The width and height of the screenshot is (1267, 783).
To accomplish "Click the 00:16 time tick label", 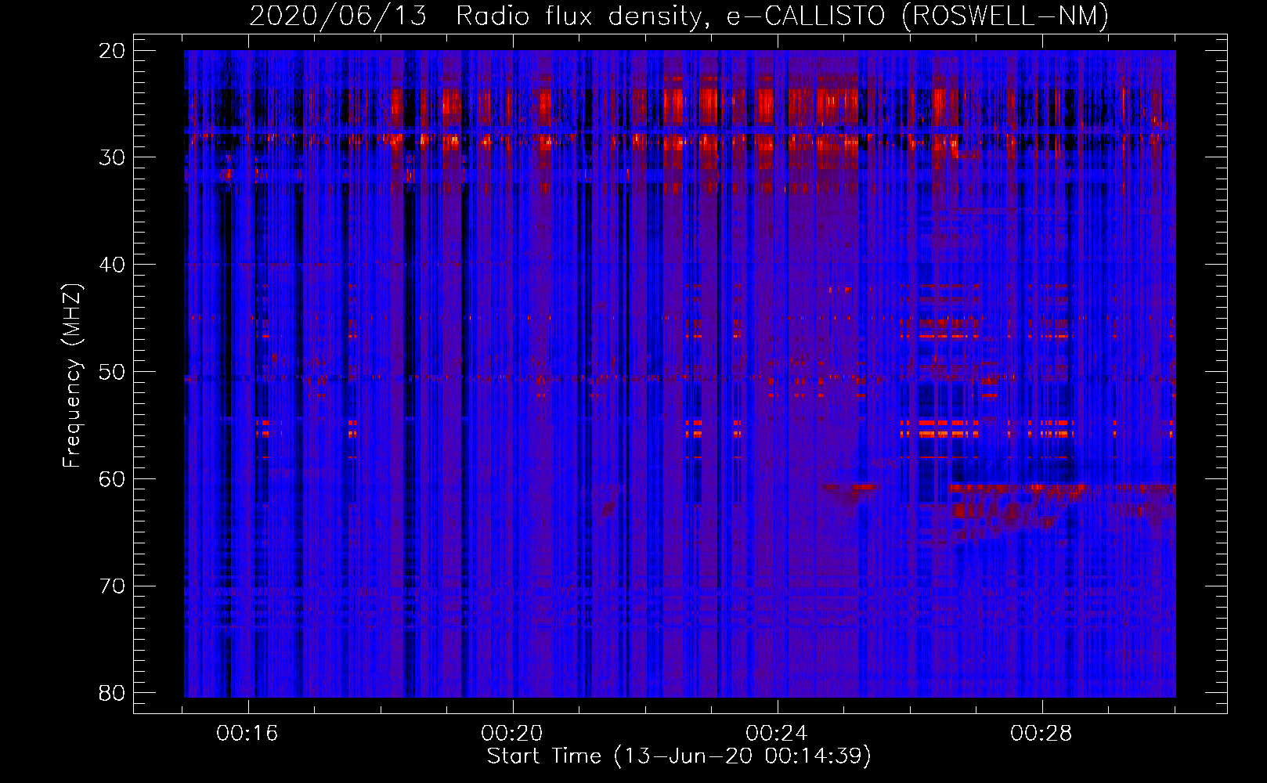I will pyautogui.click(x=247, y=734).
